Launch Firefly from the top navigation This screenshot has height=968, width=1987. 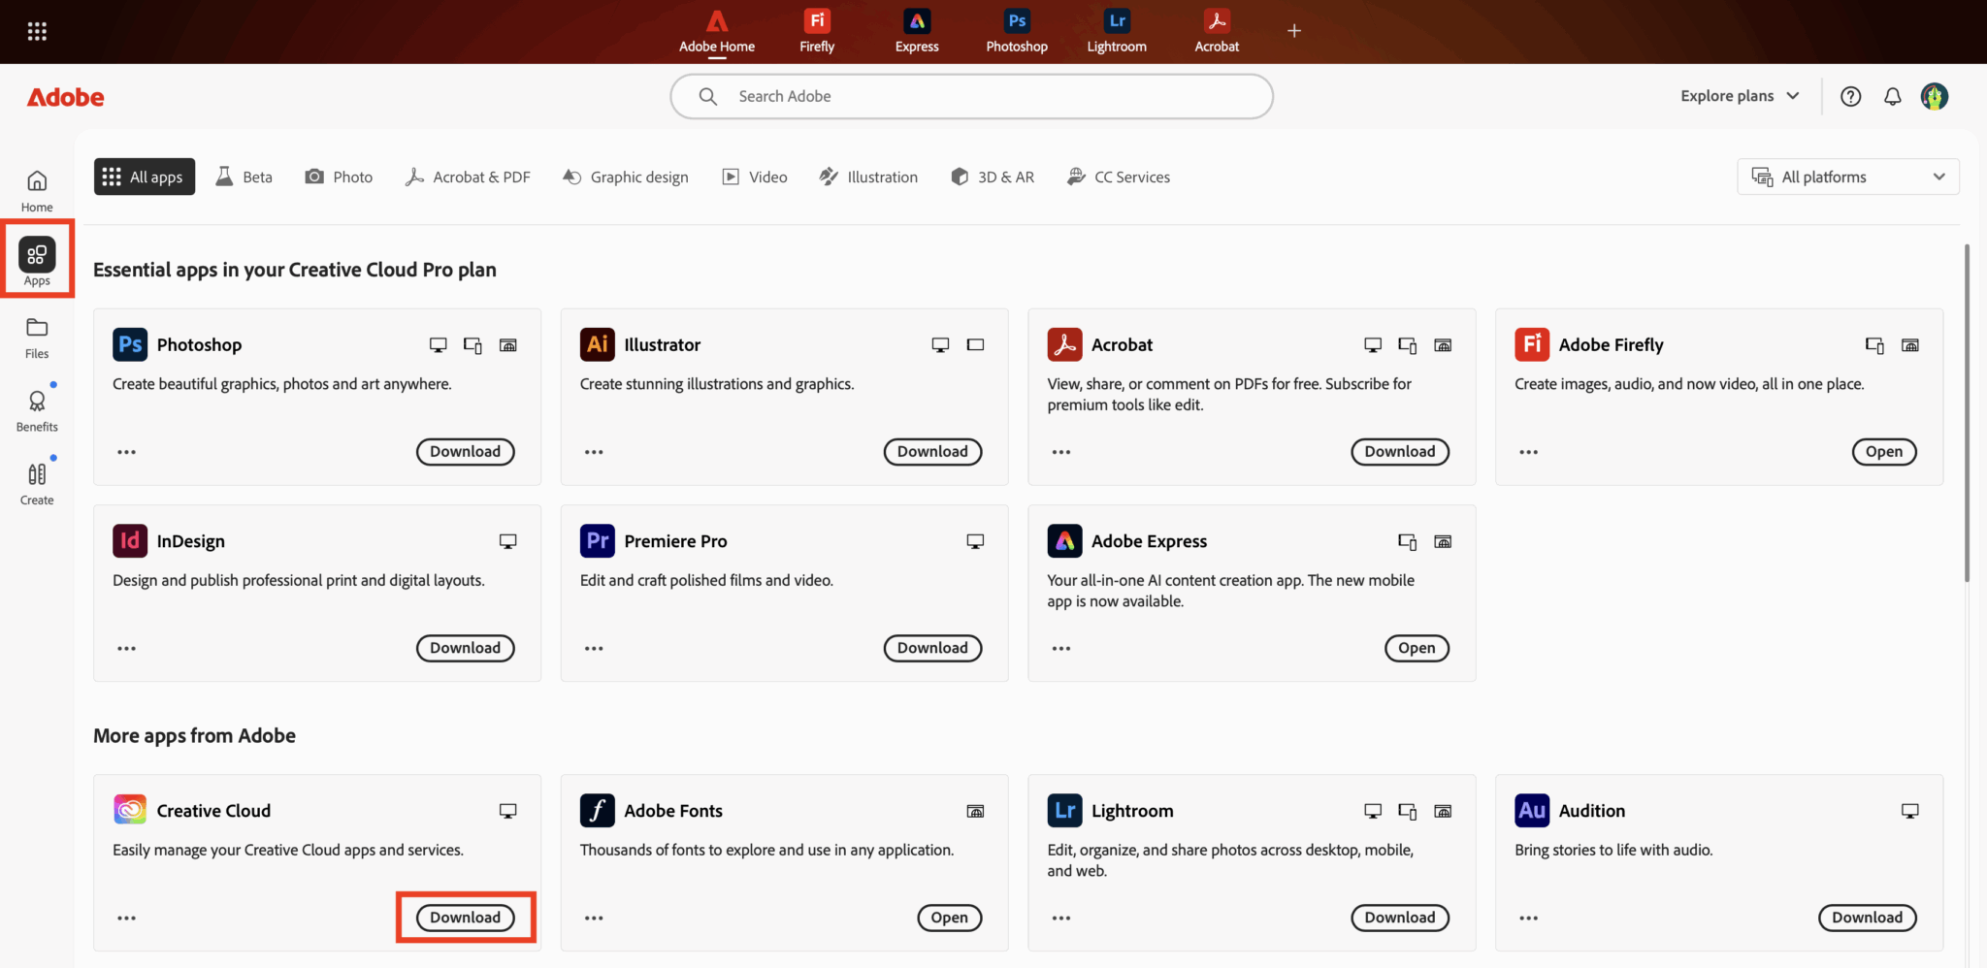click(815, 30)
